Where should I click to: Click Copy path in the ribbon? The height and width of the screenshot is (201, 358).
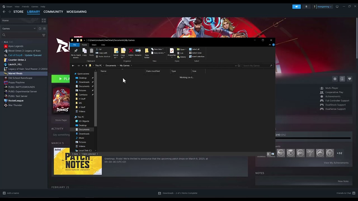[x=101, y=53]
